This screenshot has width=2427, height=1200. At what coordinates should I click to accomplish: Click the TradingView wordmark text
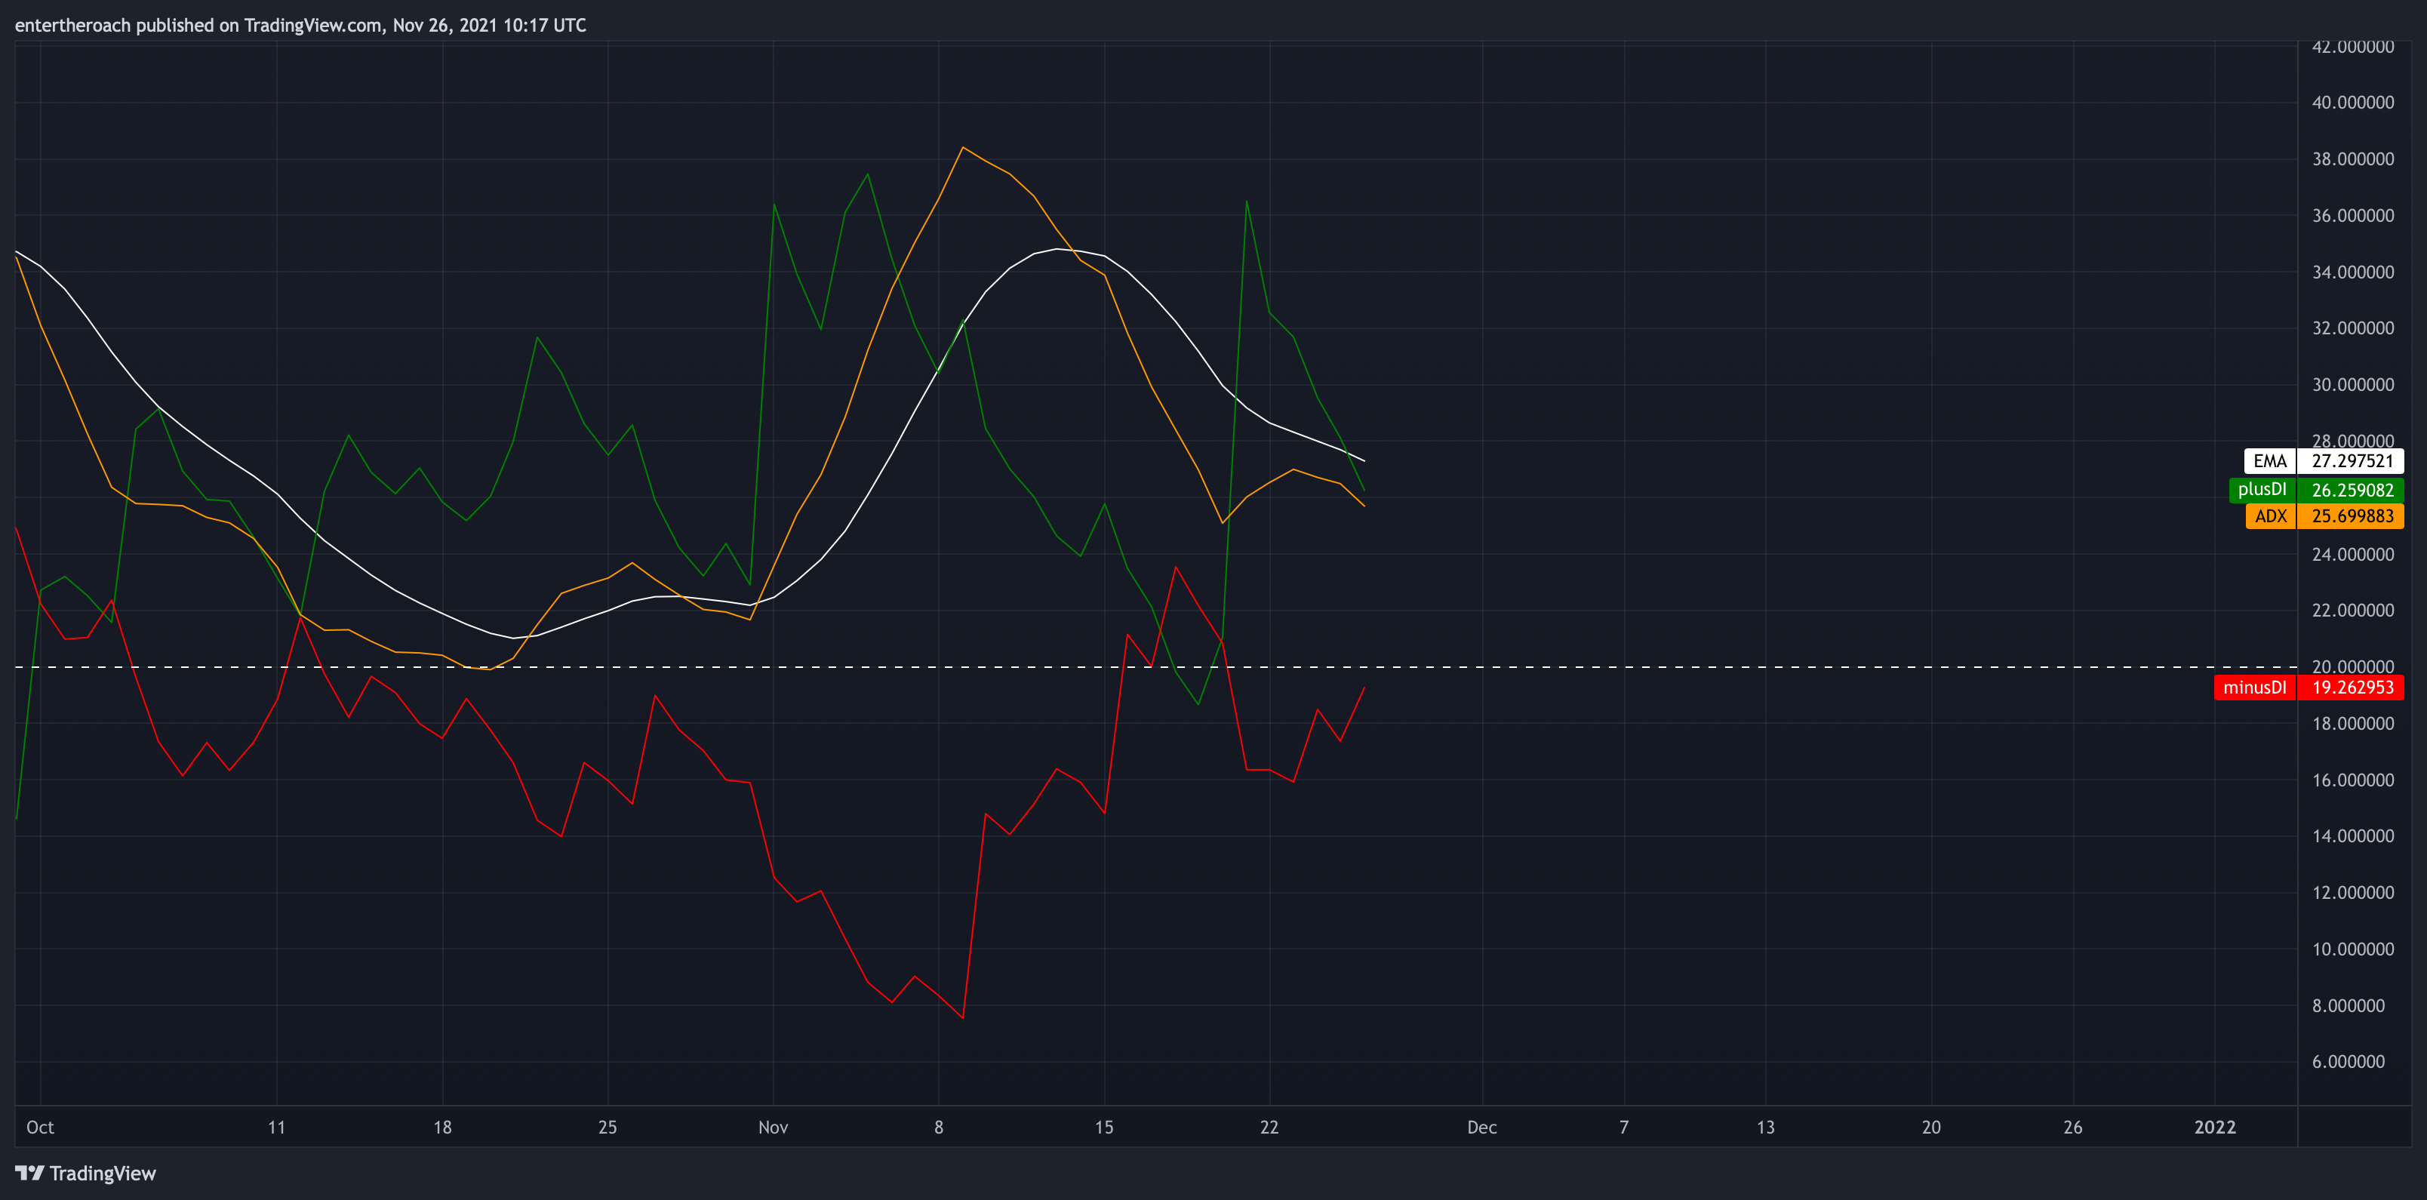tap(103, 1174)
